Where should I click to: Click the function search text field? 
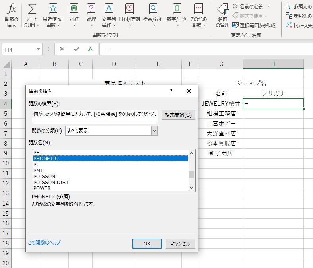coord(95,117)
